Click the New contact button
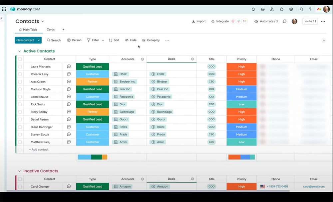Viewport: 333px width, 202px height. point(25,40)
